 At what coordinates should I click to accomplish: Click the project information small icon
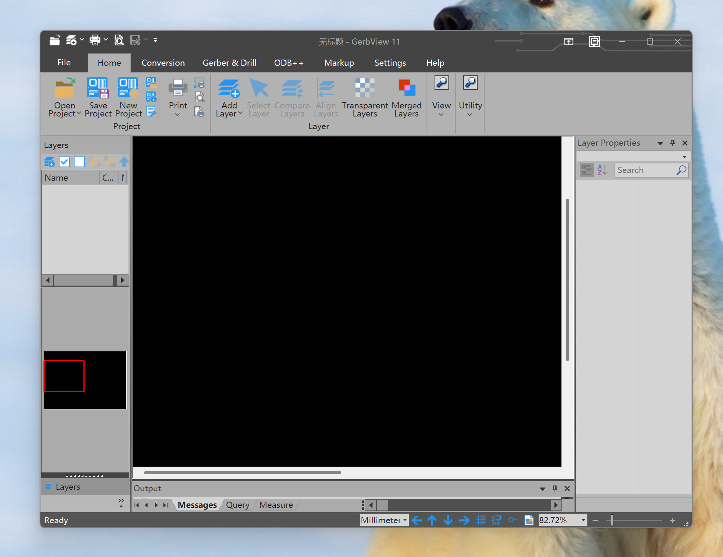pos(151,97)
